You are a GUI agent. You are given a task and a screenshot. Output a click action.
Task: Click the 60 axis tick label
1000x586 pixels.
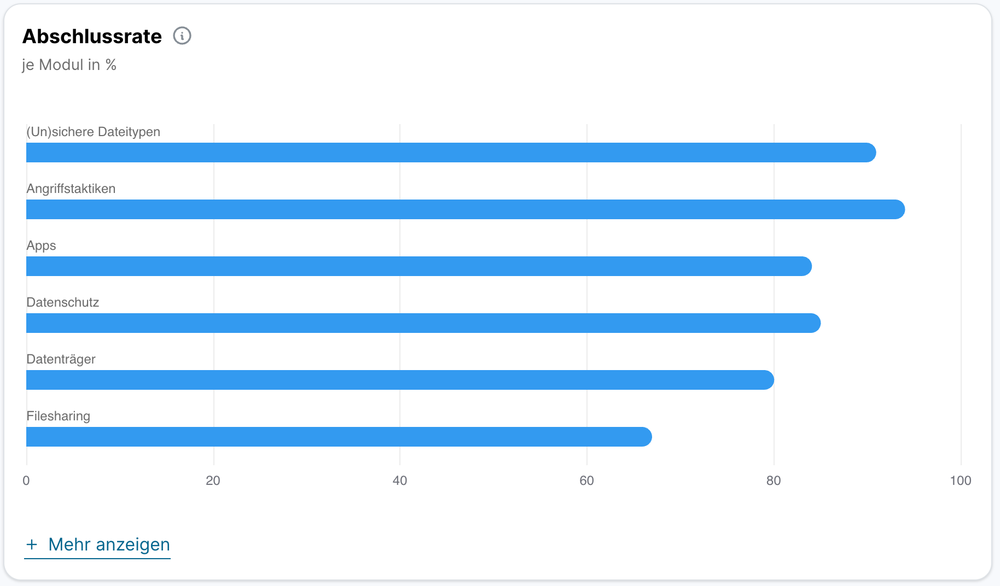pos(586,480)
